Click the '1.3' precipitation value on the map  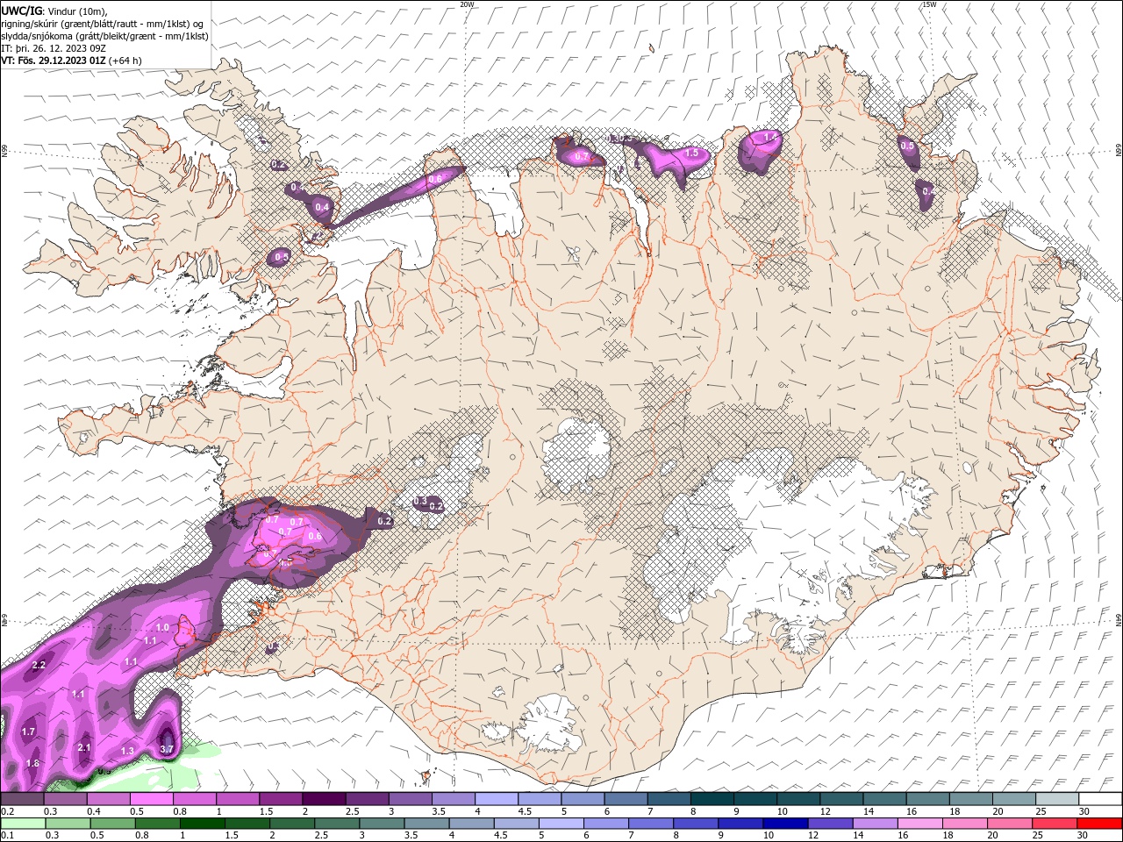tap(127, 751)
